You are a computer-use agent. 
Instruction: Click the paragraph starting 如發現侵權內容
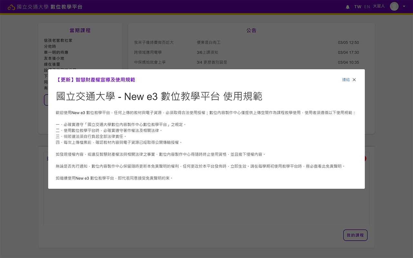pos(160,154)
